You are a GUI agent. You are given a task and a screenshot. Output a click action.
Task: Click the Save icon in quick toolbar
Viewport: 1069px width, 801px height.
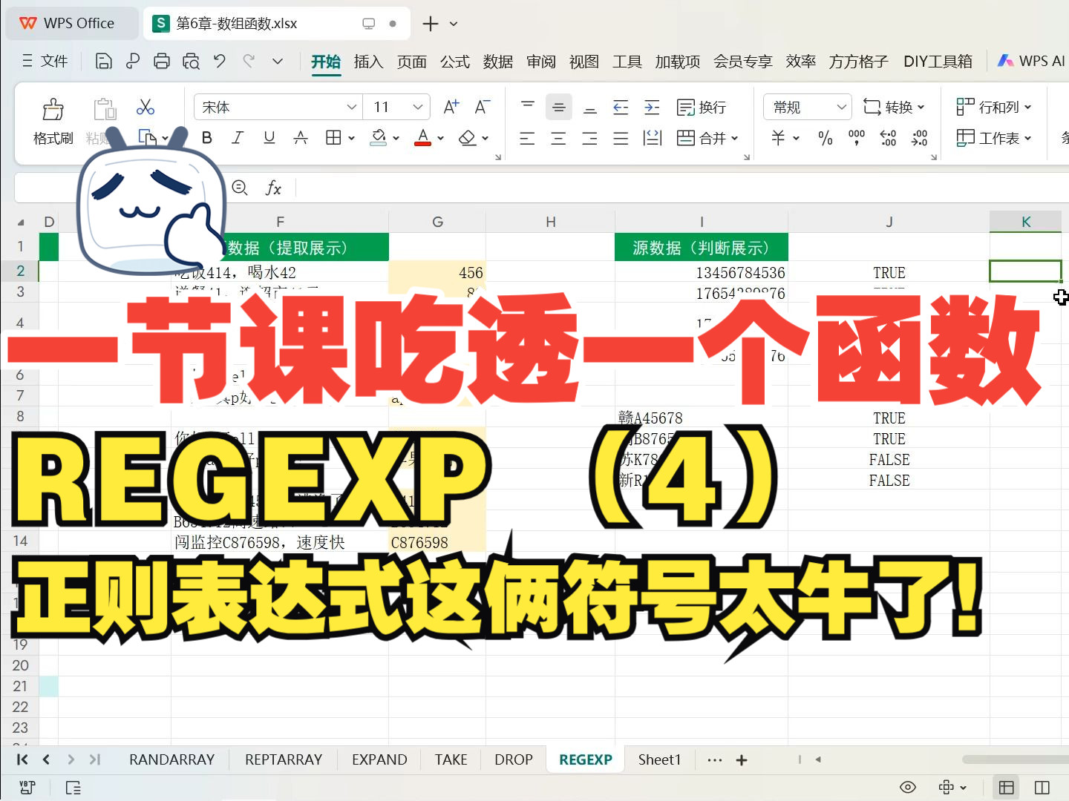(104, 62)
